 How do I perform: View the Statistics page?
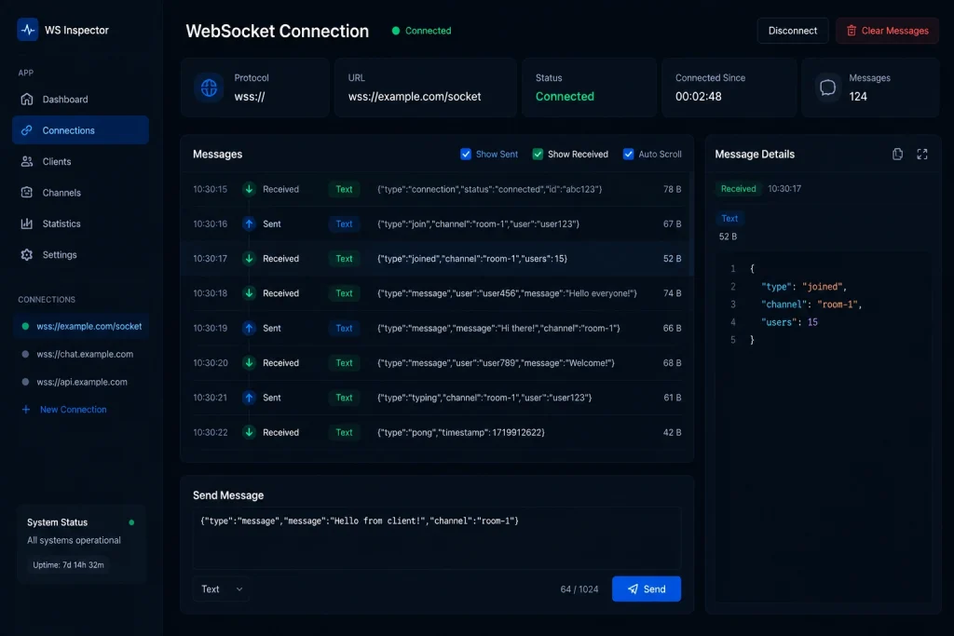pos(80,223)
